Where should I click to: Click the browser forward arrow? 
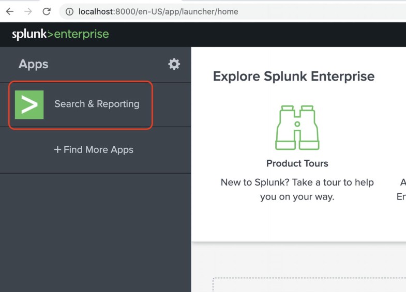coord(28,11)
